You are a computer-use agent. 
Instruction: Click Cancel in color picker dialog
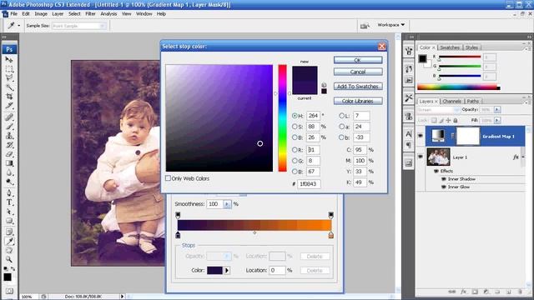click(358, 72)
